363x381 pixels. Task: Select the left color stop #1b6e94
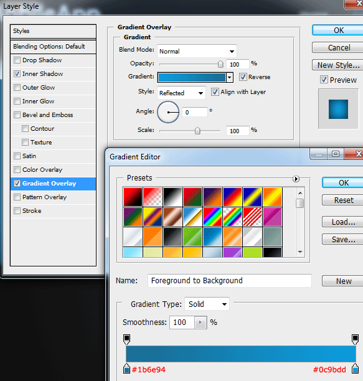point(126,369)
